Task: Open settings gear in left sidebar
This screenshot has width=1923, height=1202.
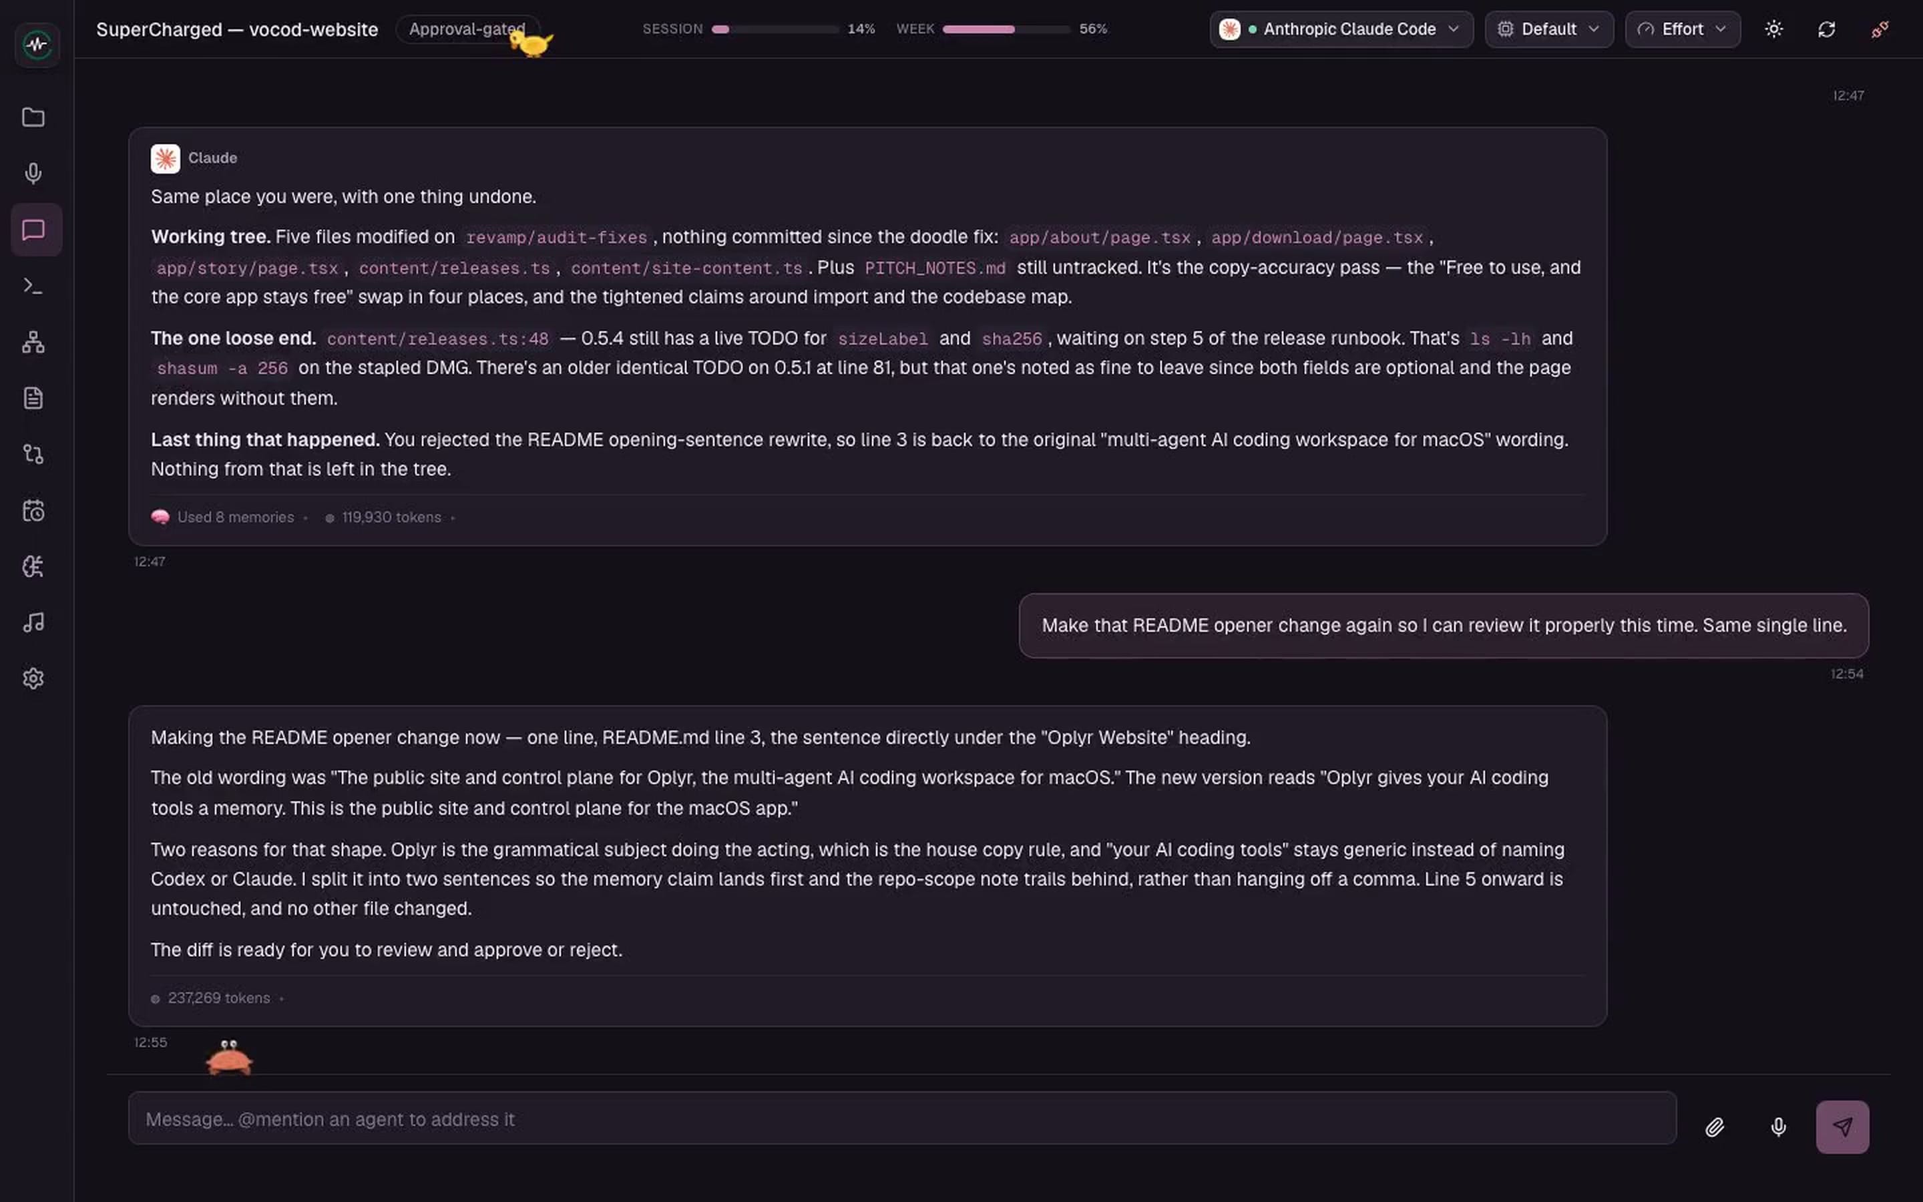Action: 33,678
